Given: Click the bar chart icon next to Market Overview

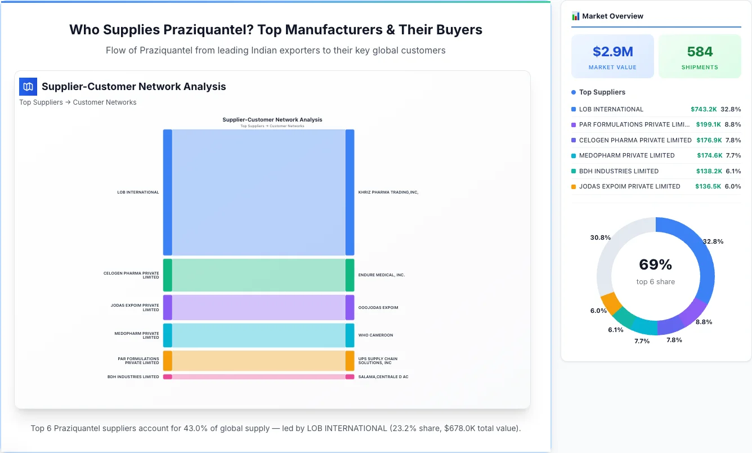Looking at the screenshot, I should (x=575, y=16).
